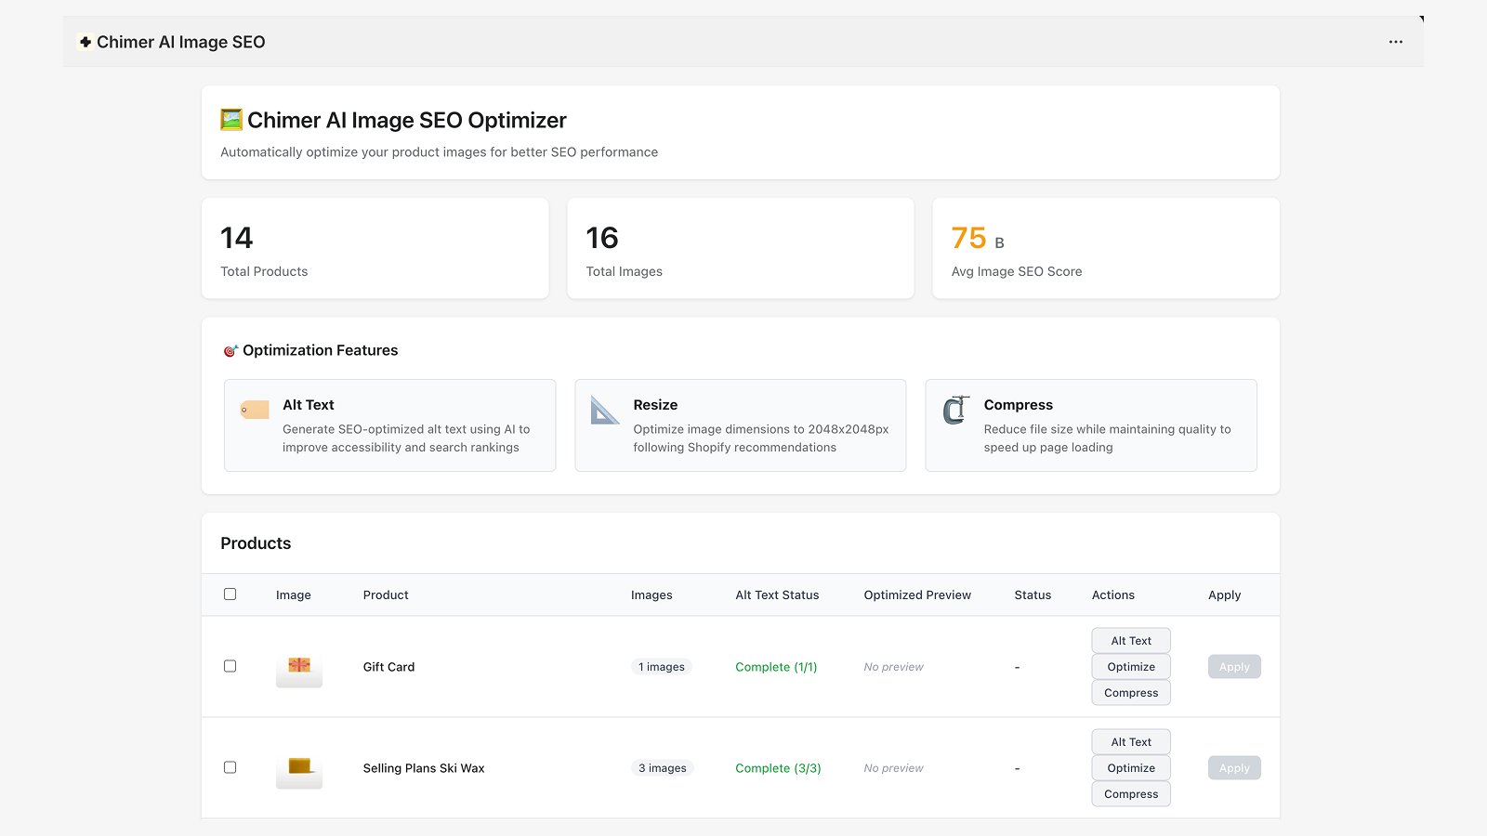Viewport: 1487px width, 836px height.
Task: Toggle the select-all checkbox in table header
Action: (230, 594)
